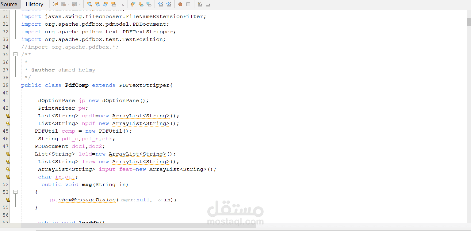Jump to the previous bookmark
Viewport: 471px width, 231px height.
pyautogui.click(x=133, y=4)
